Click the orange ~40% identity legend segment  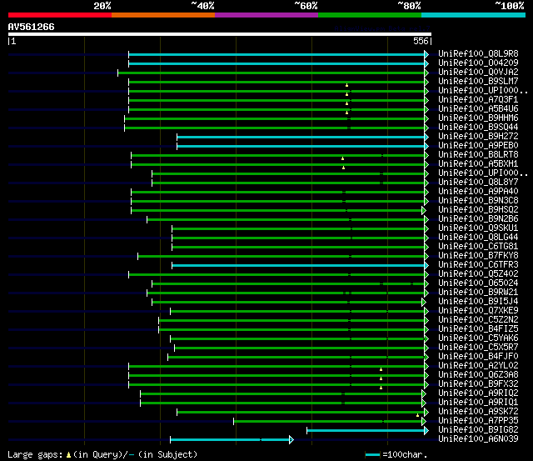pos(163,15)
